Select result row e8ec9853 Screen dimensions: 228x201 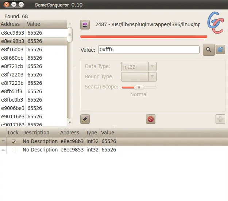(x=33, y=33)
